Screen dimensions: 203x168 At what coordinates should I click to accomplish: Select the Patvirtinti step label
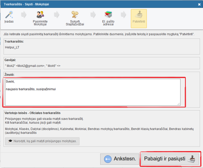click(139, 22)
